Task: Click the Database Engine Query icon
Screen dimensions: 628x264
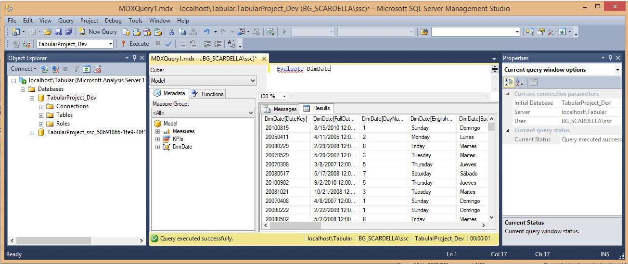Action: pos(126,32)
